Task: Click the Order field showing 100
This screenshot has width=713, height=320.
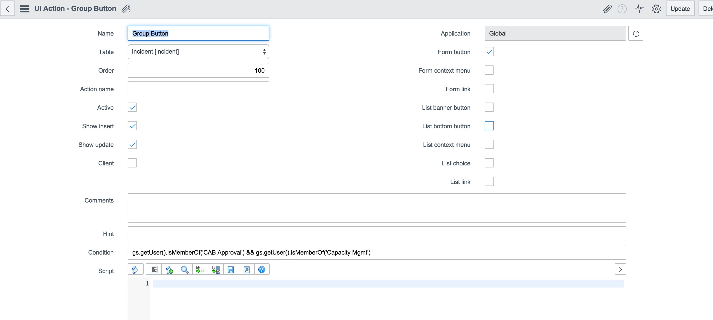Action: click(198, 70)
